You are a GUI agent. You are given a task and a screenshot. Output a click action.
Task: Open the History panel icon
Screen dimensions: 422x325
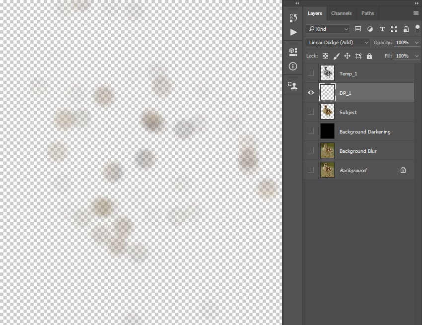[293, 18]
